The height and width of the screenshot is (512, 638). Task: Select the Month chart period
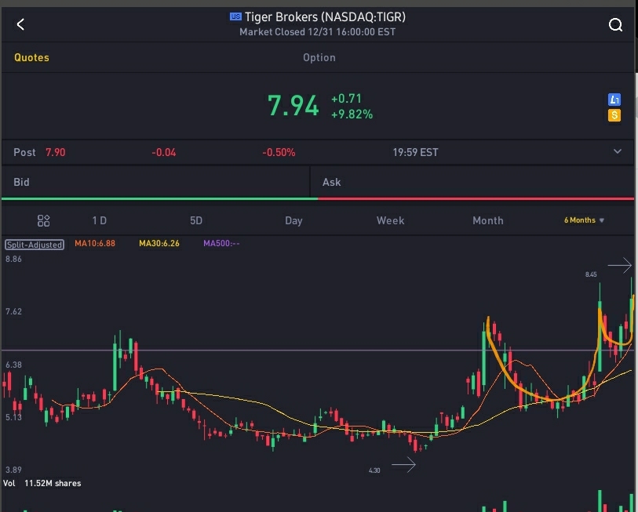click(x=488, y=220)
